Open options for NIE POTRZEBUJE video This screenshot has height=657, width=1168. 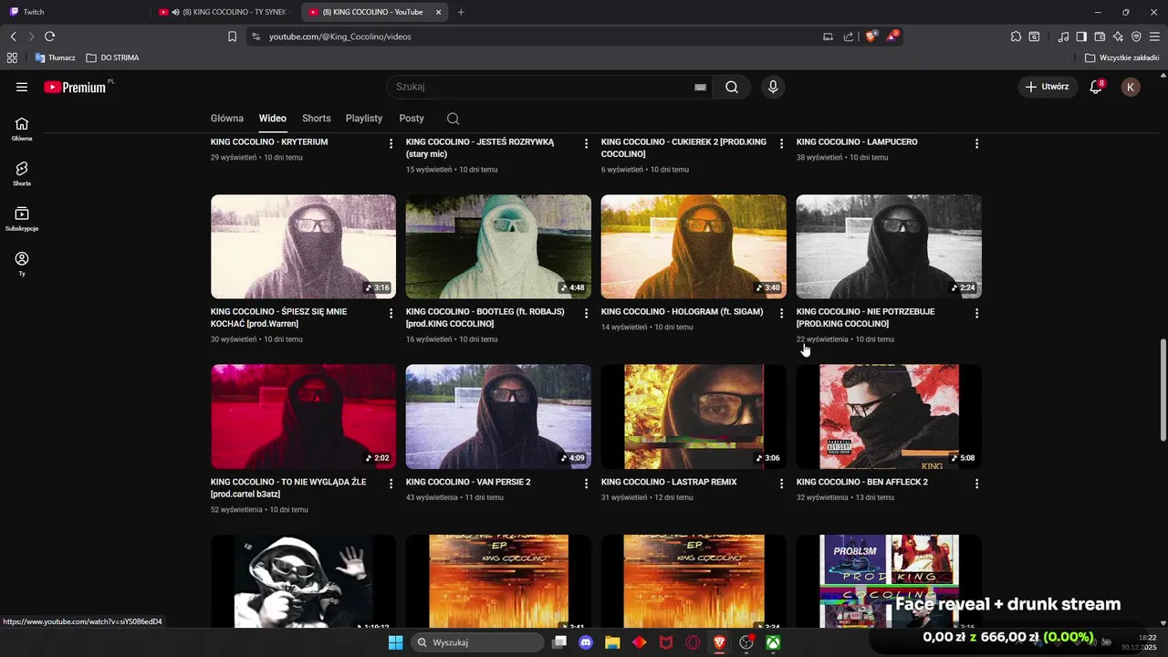[x=976, y=313]
